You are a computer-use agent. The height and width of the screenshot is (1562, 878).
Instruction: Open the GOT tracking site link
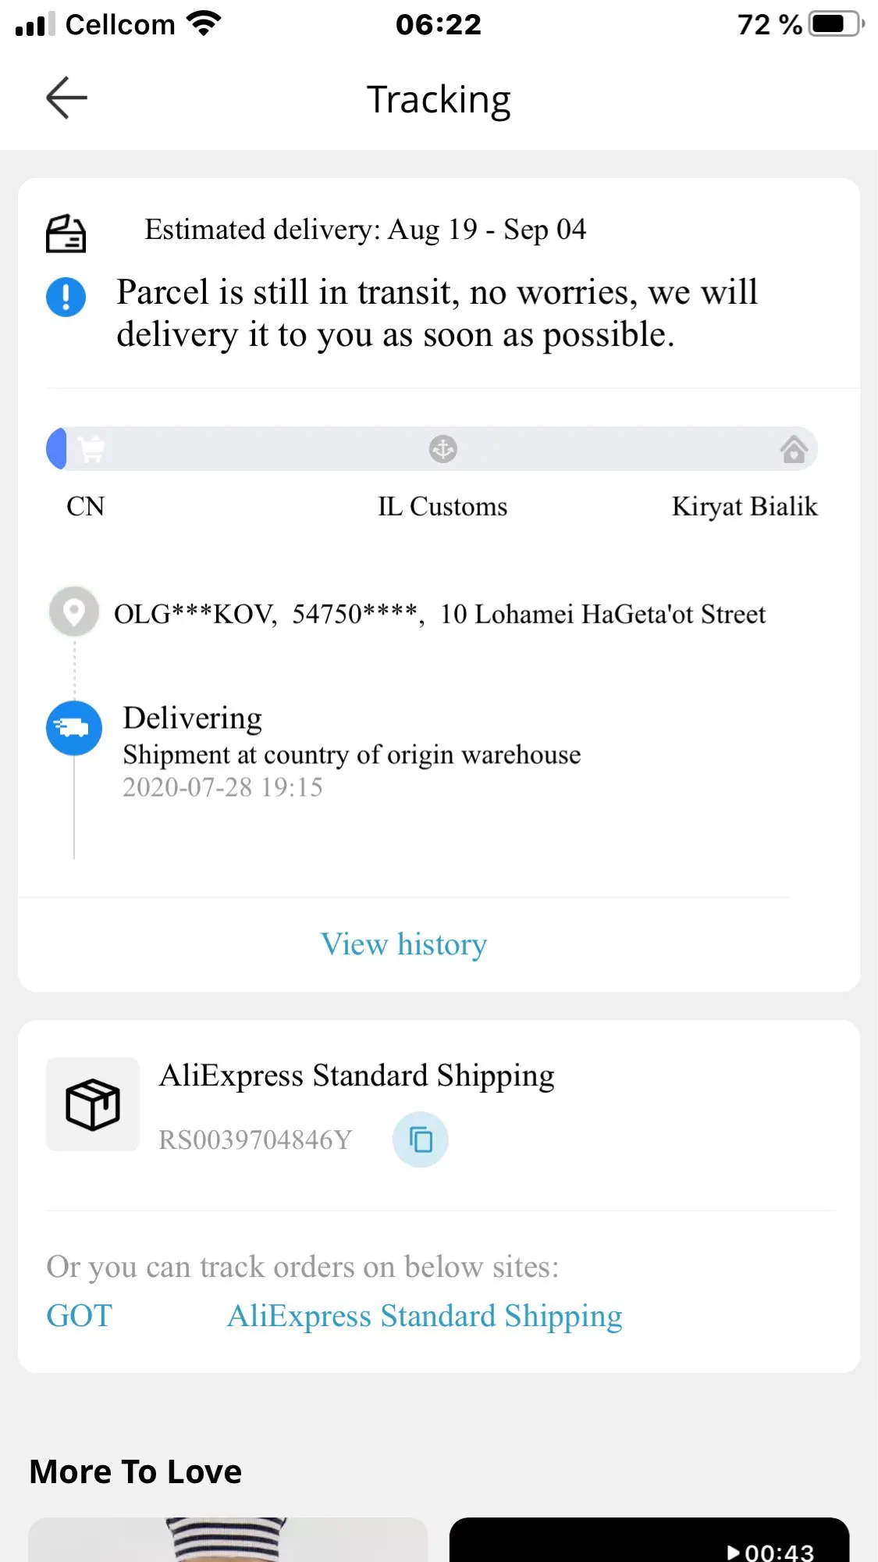[80, 1316]
